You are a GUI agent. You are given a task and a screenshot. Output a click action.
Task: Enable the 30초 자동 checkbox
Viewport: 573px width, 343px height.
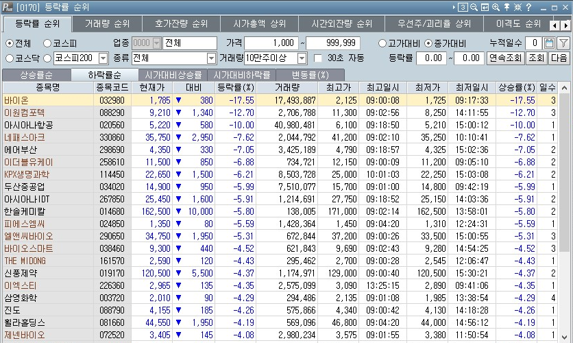(318, 58)
